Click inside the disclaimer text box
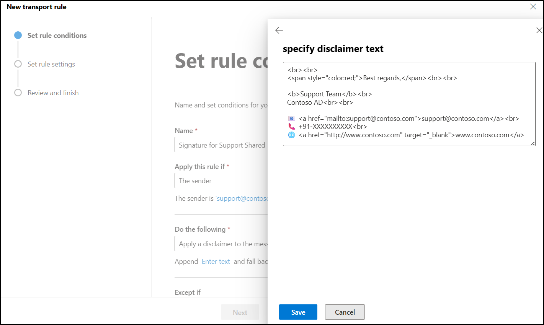Image resolution: width=544 pixels, height=325 pixels. coord(409,103)
